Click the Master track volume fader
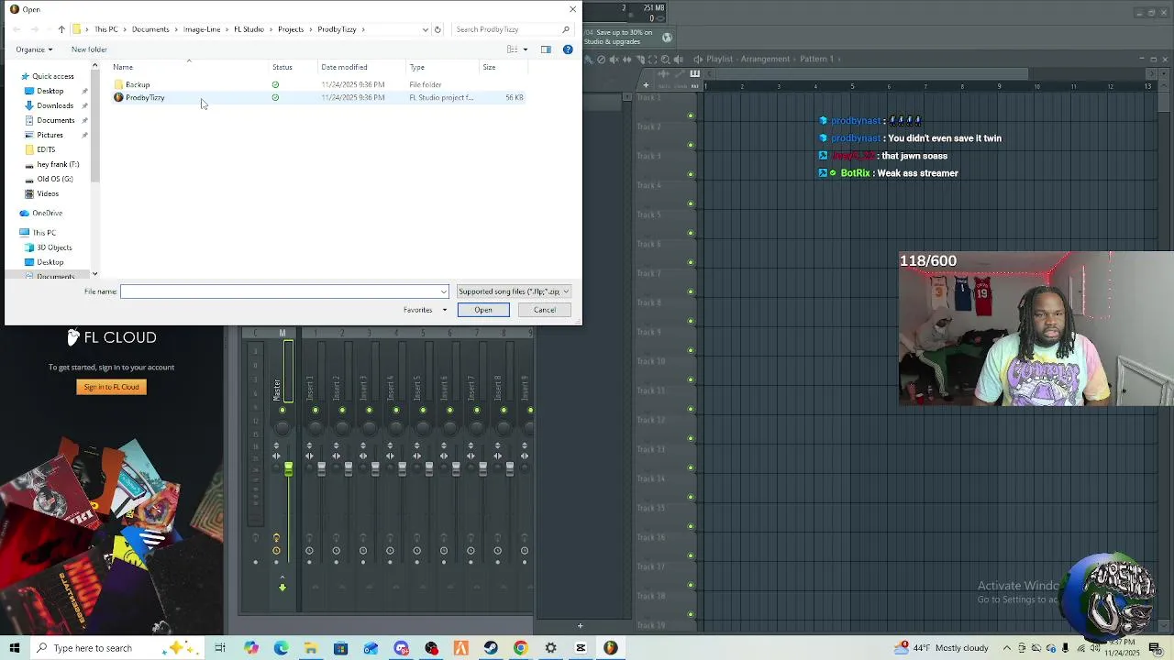Image resolution: width=1174 pixels, height=660 pixels. 288,470
